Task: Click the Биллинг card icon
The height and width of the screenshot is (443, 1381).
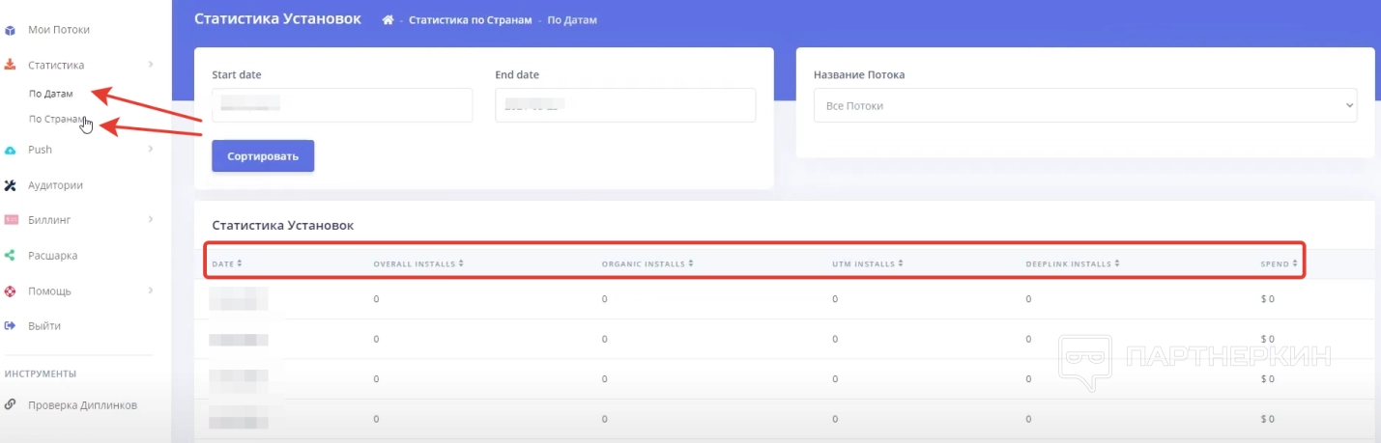Action: (11, 220)
